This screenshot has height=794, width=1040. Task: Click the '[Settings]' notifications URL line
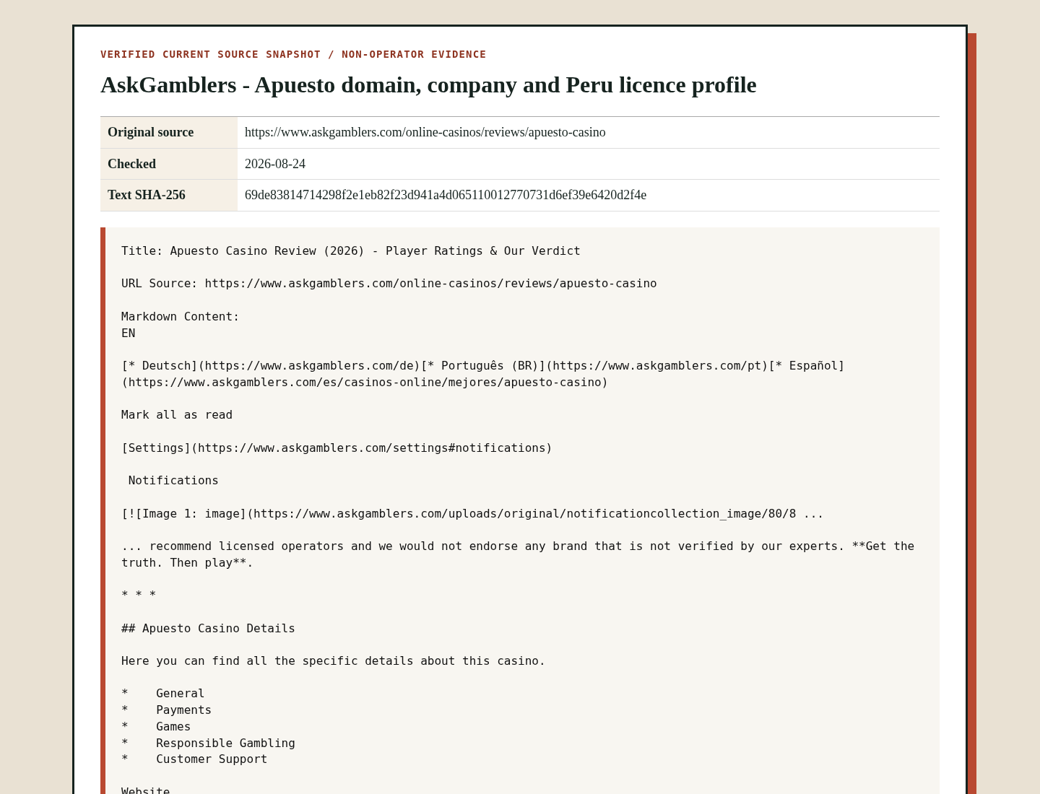[x=337, y=448]
